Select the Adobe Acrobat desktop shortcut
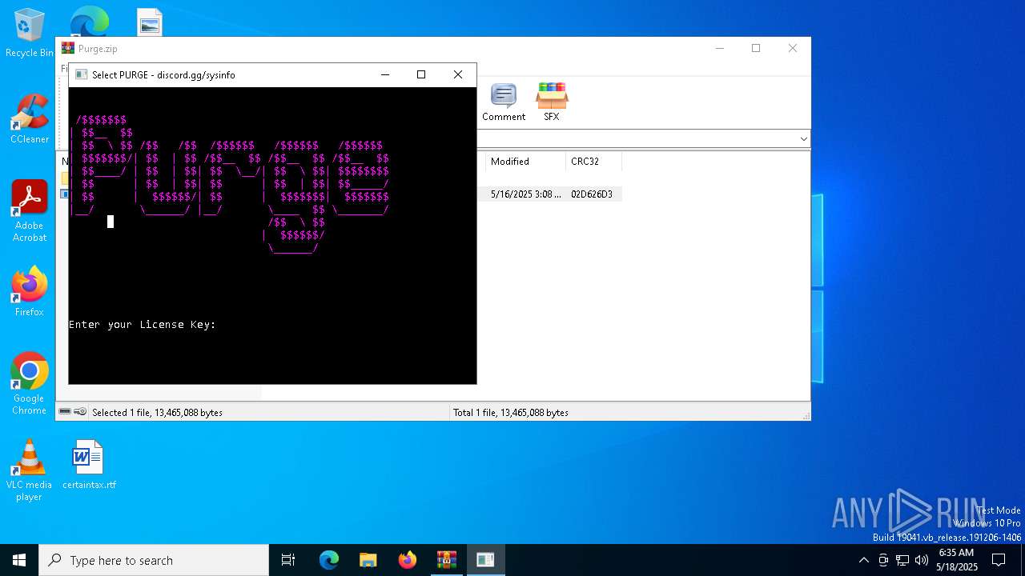 click(30, 211)
